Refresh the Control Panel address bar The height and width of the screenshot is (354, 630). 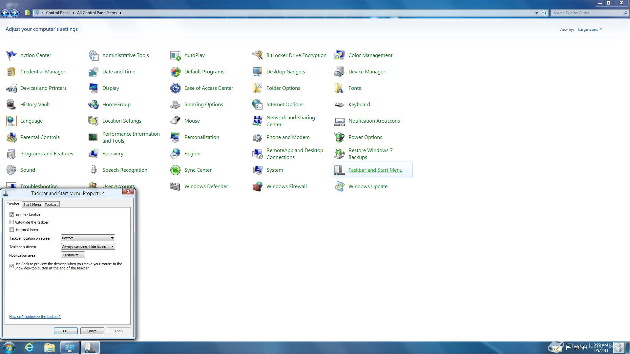[x=544, y=13]
